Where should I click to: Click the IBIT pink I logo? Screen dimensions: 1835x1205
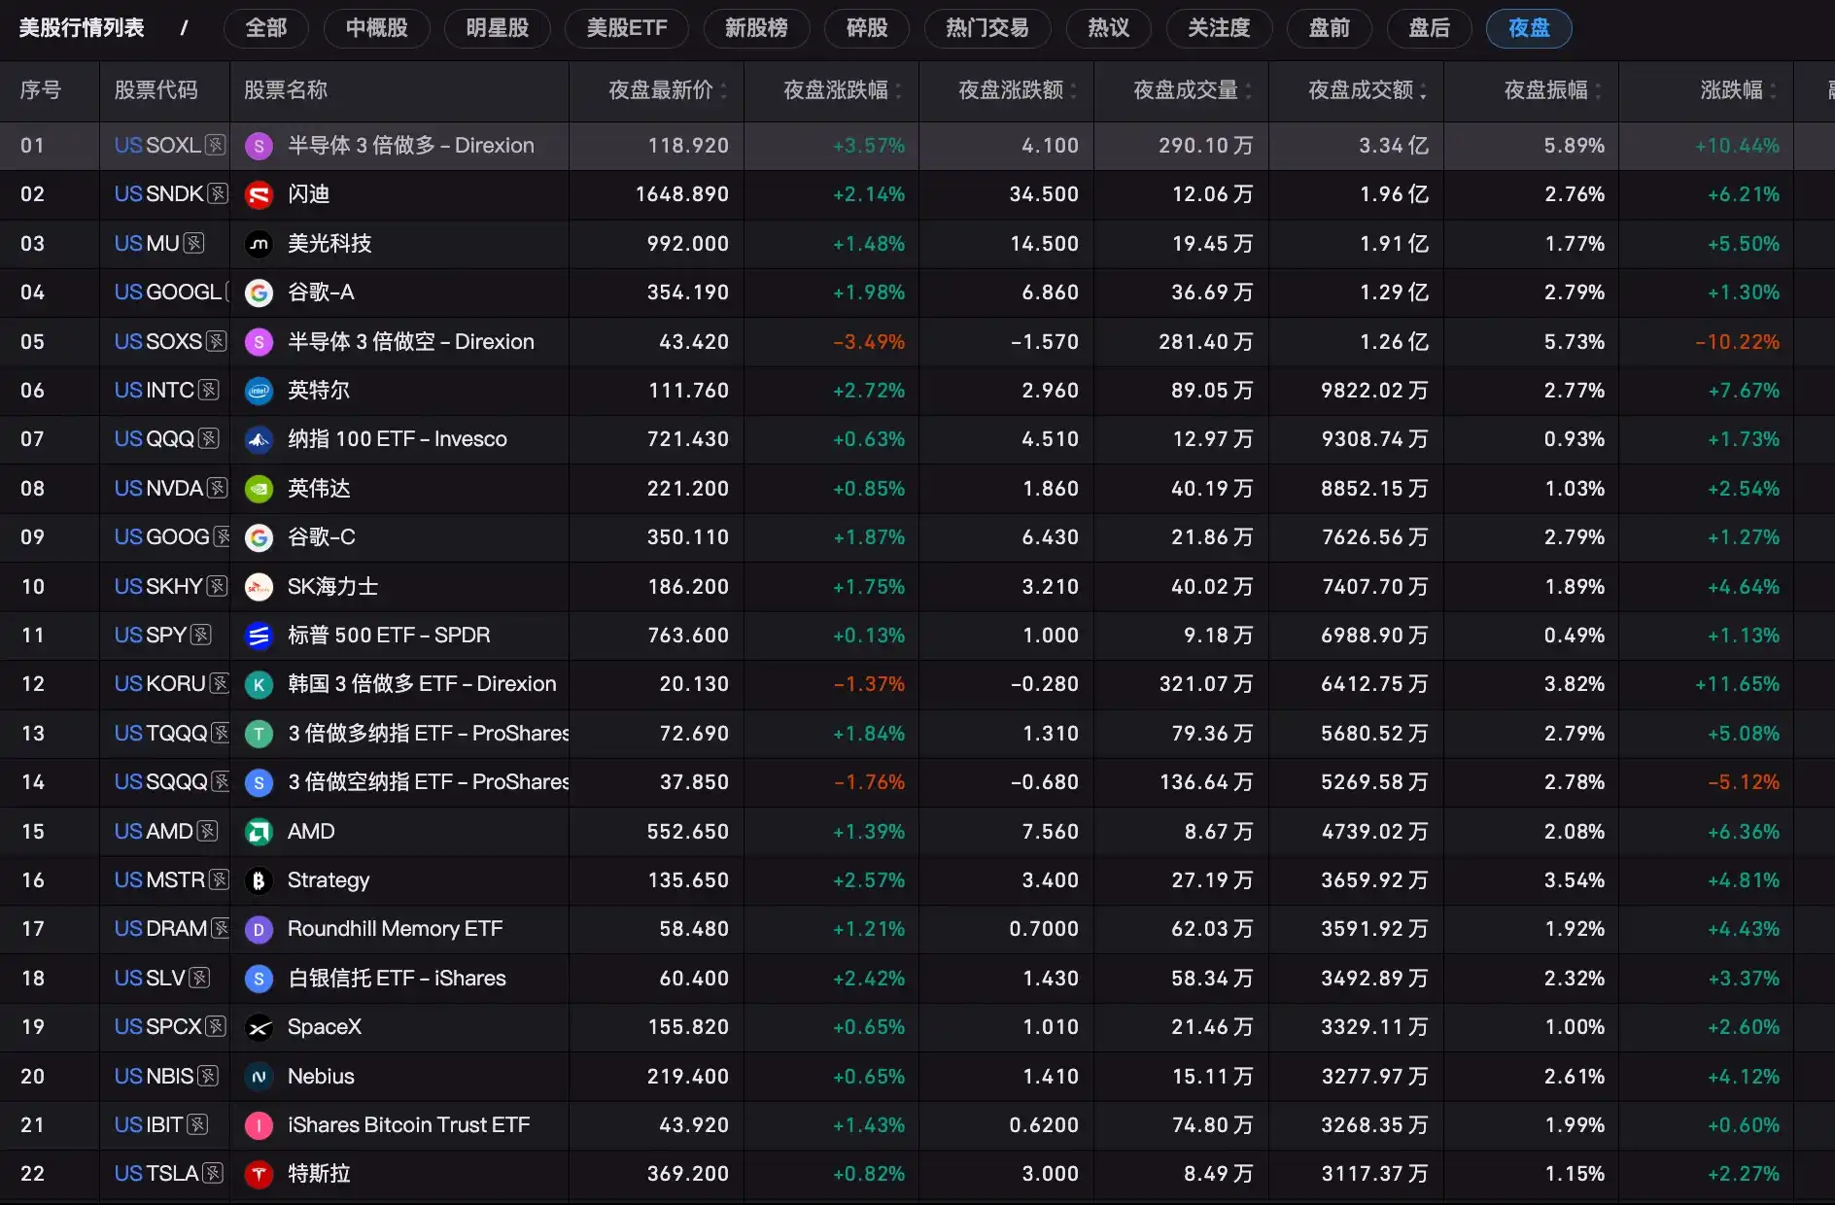(259, 1125)
